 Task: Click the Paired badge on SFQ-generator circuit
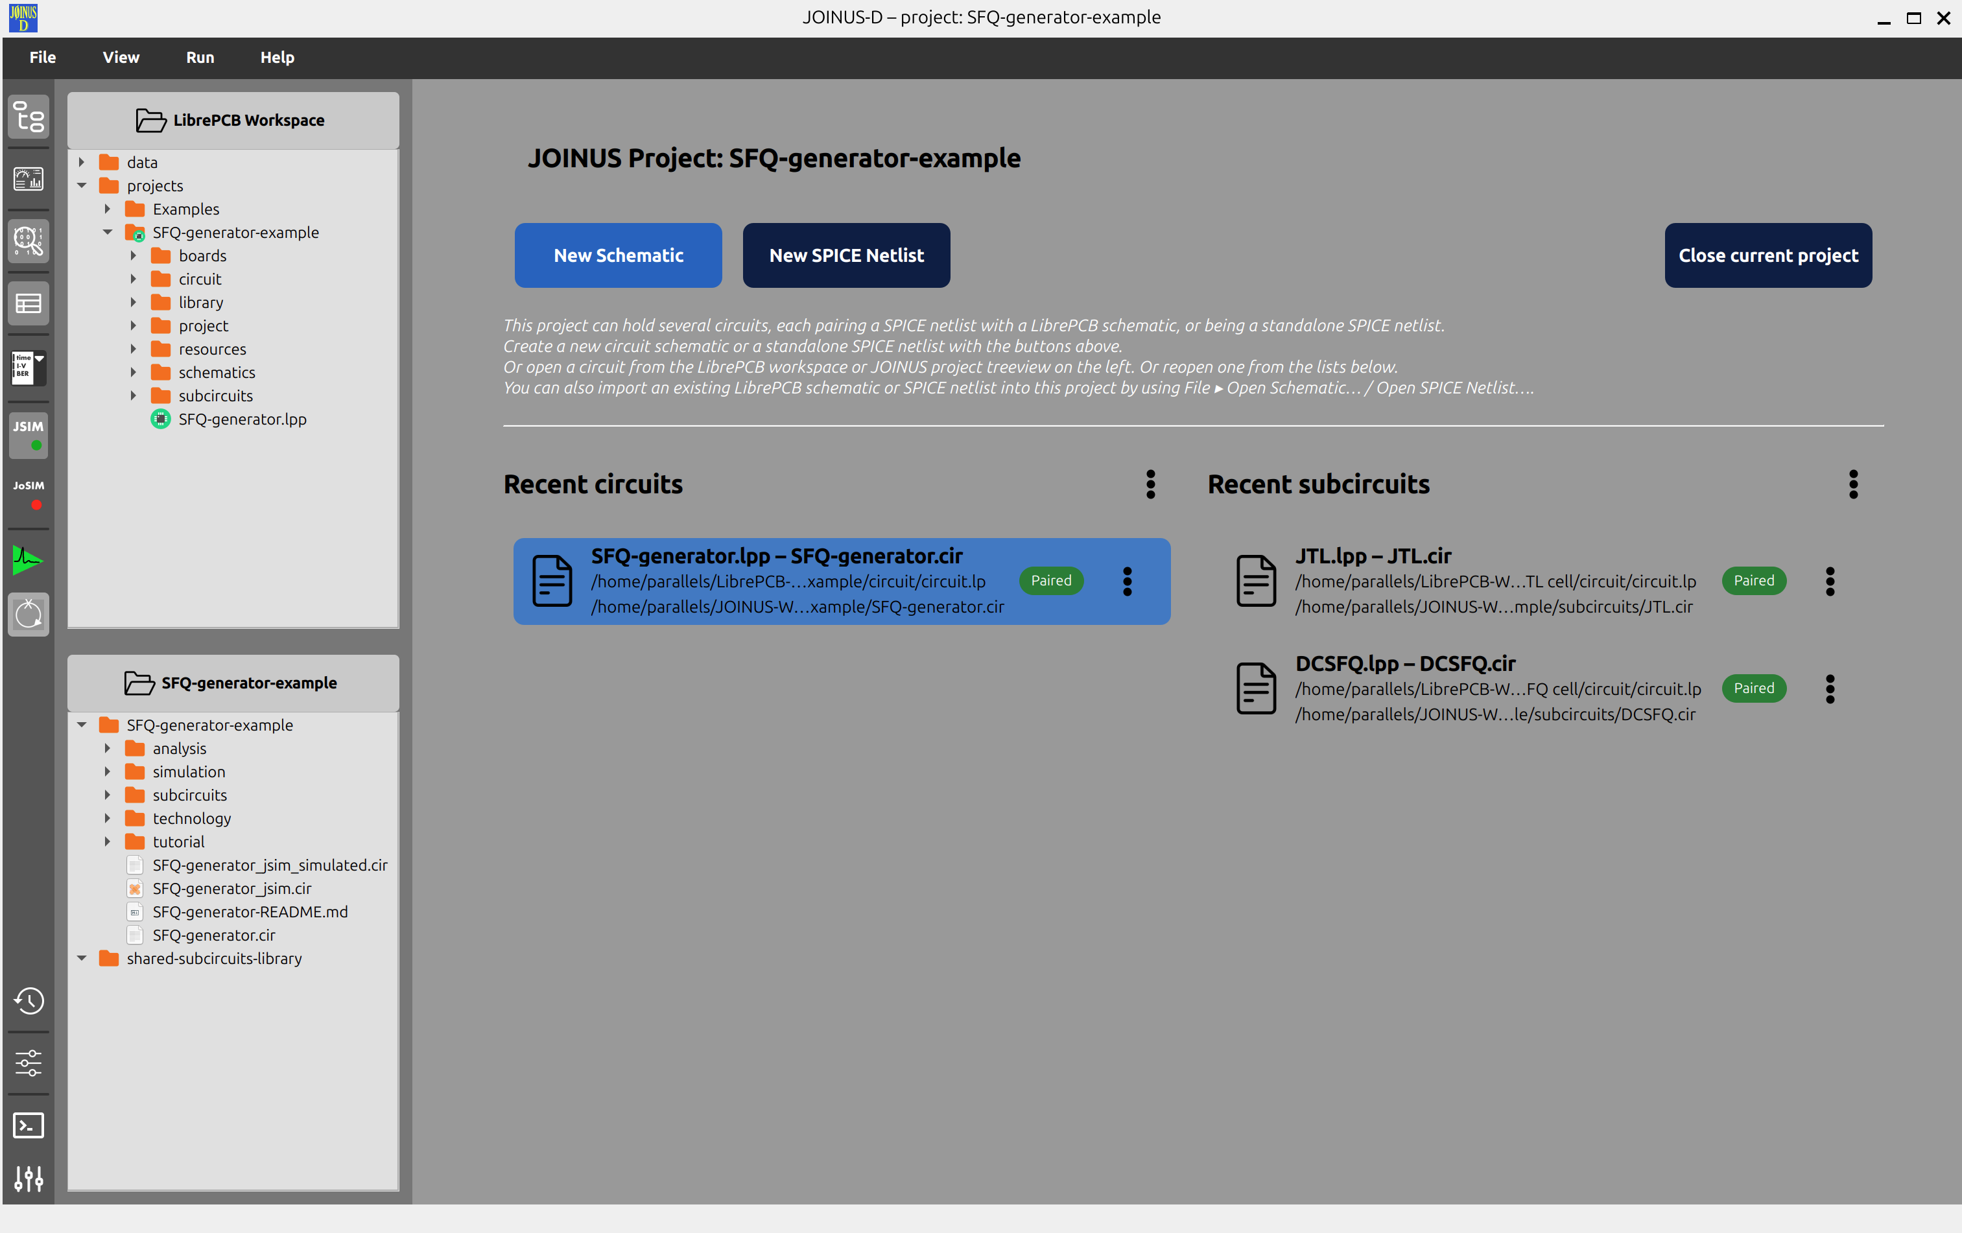click(1051, 580)
